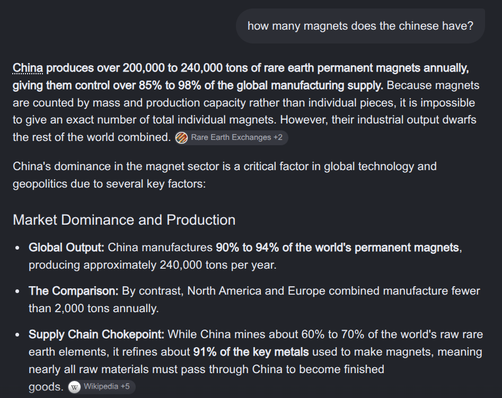Click the 85% to 98% supply figure

[x=170, y=85]
